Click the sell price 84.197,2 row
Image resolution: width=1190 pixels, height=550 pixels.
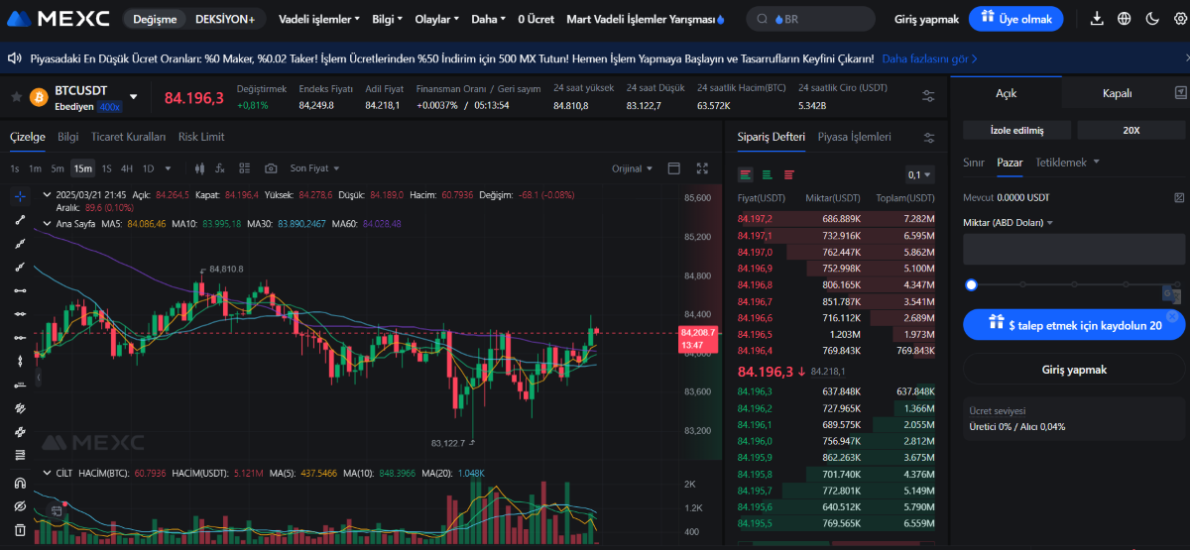coord(836,218)
